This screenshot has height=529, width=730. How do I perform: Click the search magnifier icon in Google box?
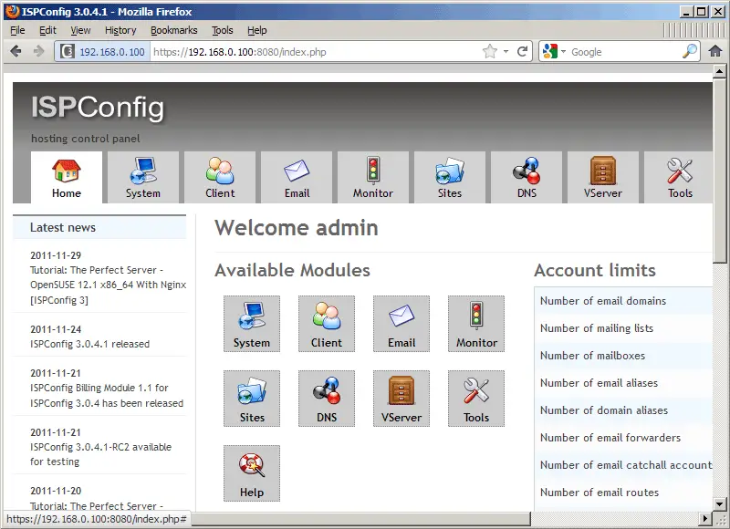pos(690,51)
